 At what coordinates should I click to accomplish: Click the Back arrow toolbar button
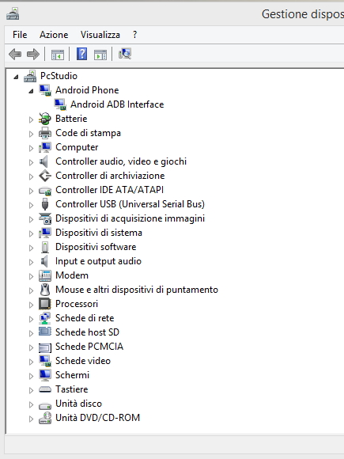[x=15, y=54]
